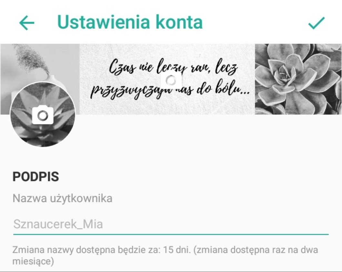Tap the camera icon on profile avatar
The width and height of the screenshot is (342, 272).
pos(43,115)
